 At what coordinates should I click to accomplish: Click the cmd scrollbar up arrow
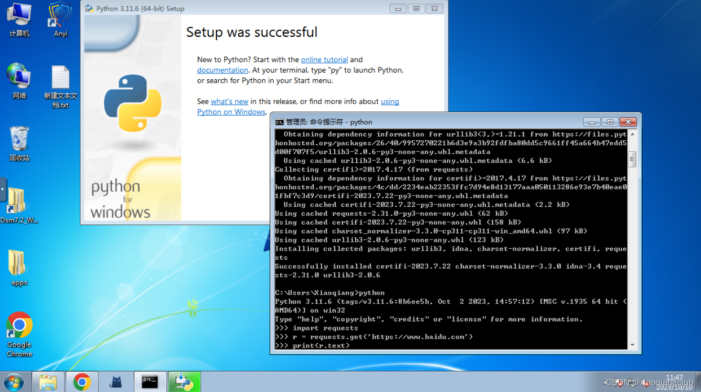click(632, 135)
